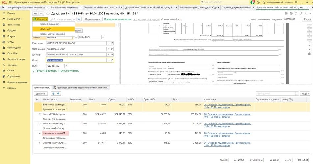Open the 'Еще' menu above the table

(x=305, y=94)
